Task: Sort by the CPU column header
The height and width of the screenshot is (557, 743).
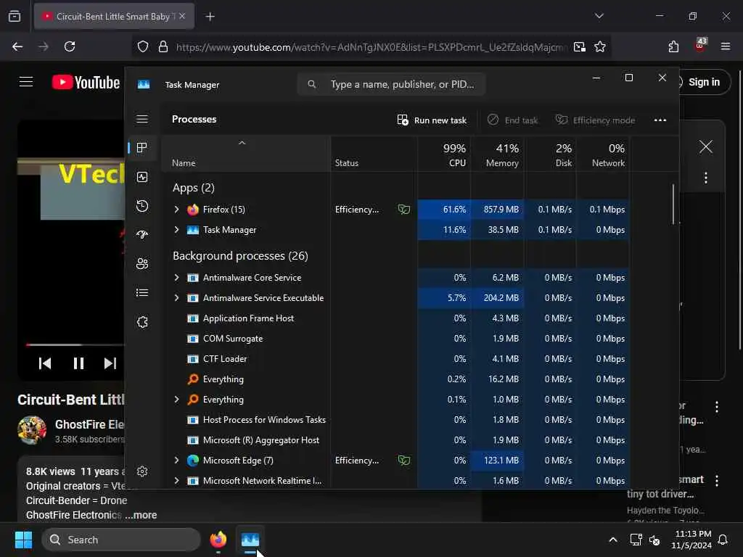Action: tap(444, 154)
